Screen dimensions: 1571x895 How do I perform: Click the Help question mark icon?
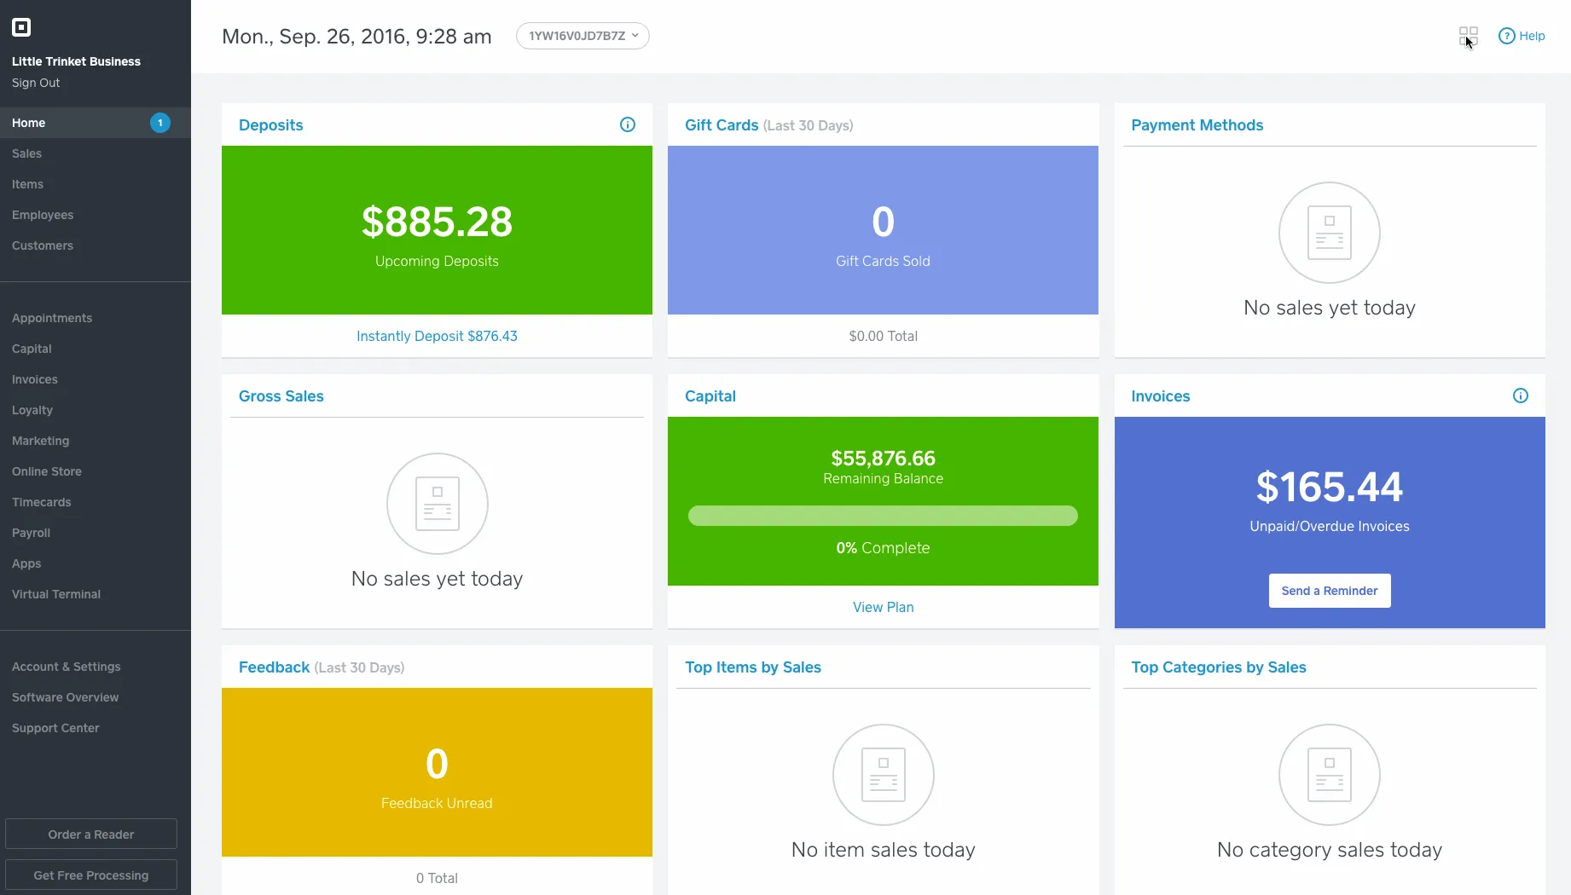click(x=1507, y=36)
